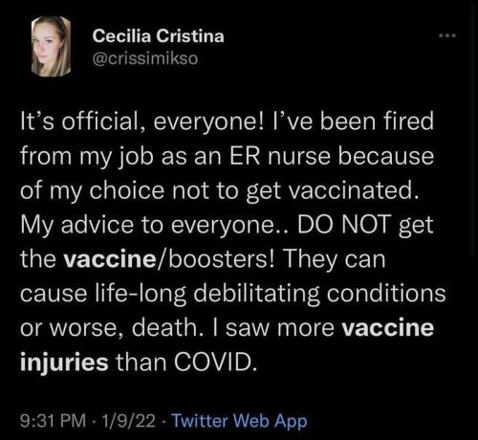Click Cecilia Cristina's profile avatar photo
This screenshot has width=478, height=440.
tap(52, 47)
